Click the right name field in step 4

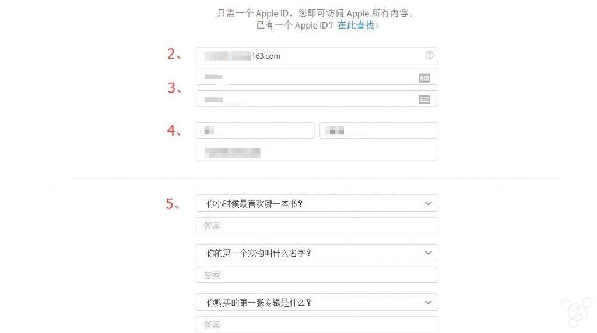point(378,131)
